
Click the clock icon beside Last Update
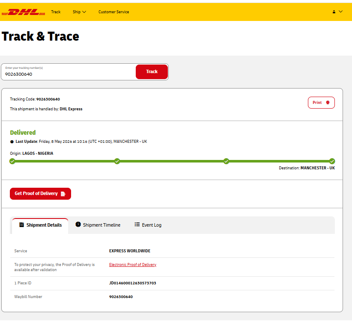[12, 142]
